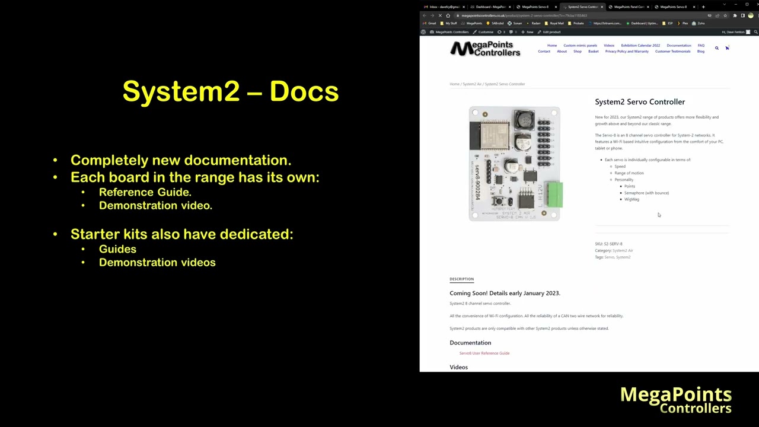Open the Dashboard Uptime bookmark
This screenshot has width=759, height=427.
click(x=641, y=23)
